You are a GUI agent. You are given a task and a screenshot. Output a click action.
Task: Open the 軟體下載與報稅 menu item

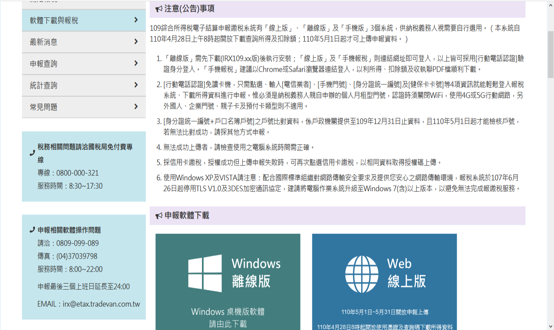pyautogui.click(x=84, y=20)
